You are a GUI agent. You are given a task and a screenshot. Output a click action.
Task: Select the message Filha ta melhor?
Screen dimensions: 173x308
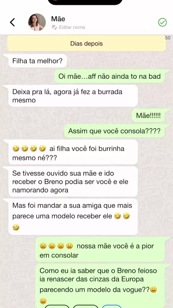point(37,61)
